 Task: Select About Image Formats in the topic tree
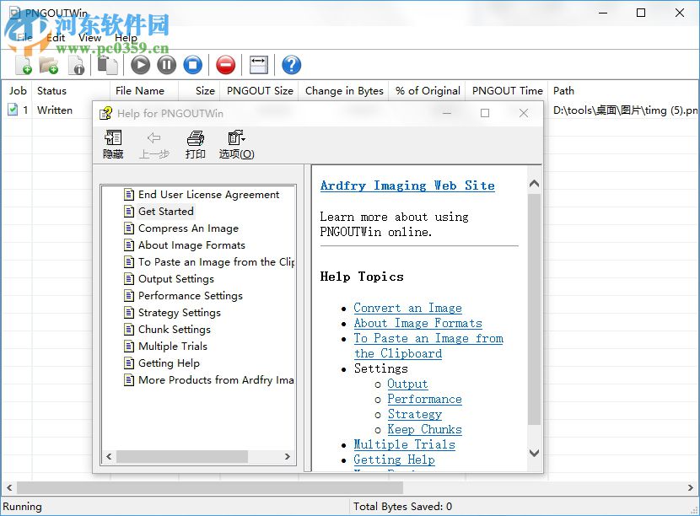pyautogui.click(x=191, y=245)
